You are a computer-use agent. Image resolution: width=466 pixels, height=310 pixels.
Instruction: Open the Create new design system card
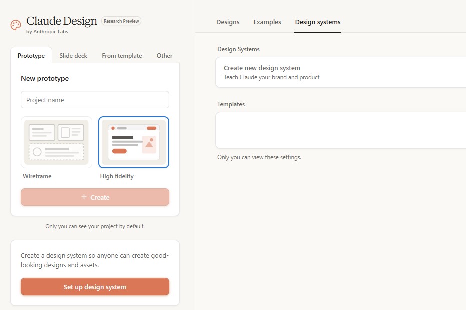coord(340,72)
